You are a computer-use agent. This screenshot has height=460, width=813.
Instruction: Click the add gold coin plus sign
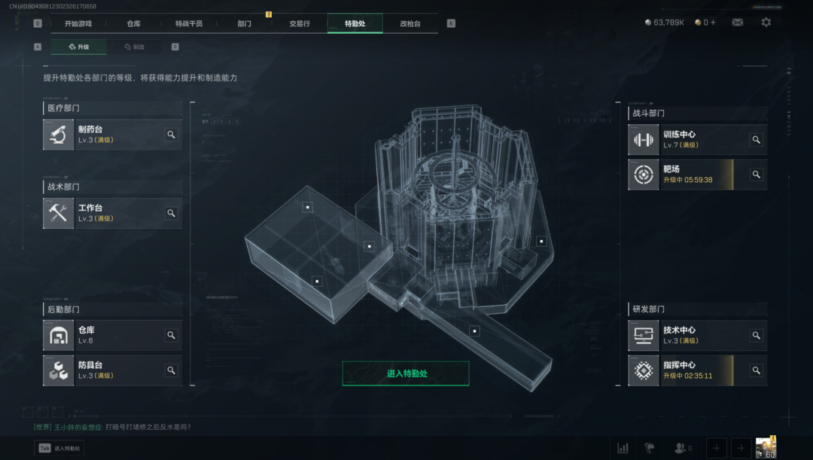pos(713,23)
